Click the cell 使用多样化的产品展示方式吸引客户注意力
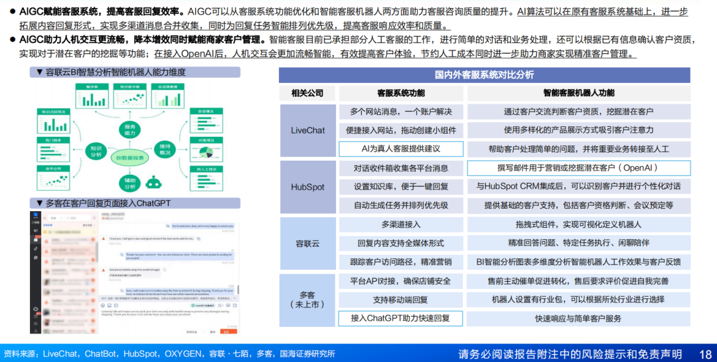The height and width of the screenshot is (362, 717). coord(578,130)
